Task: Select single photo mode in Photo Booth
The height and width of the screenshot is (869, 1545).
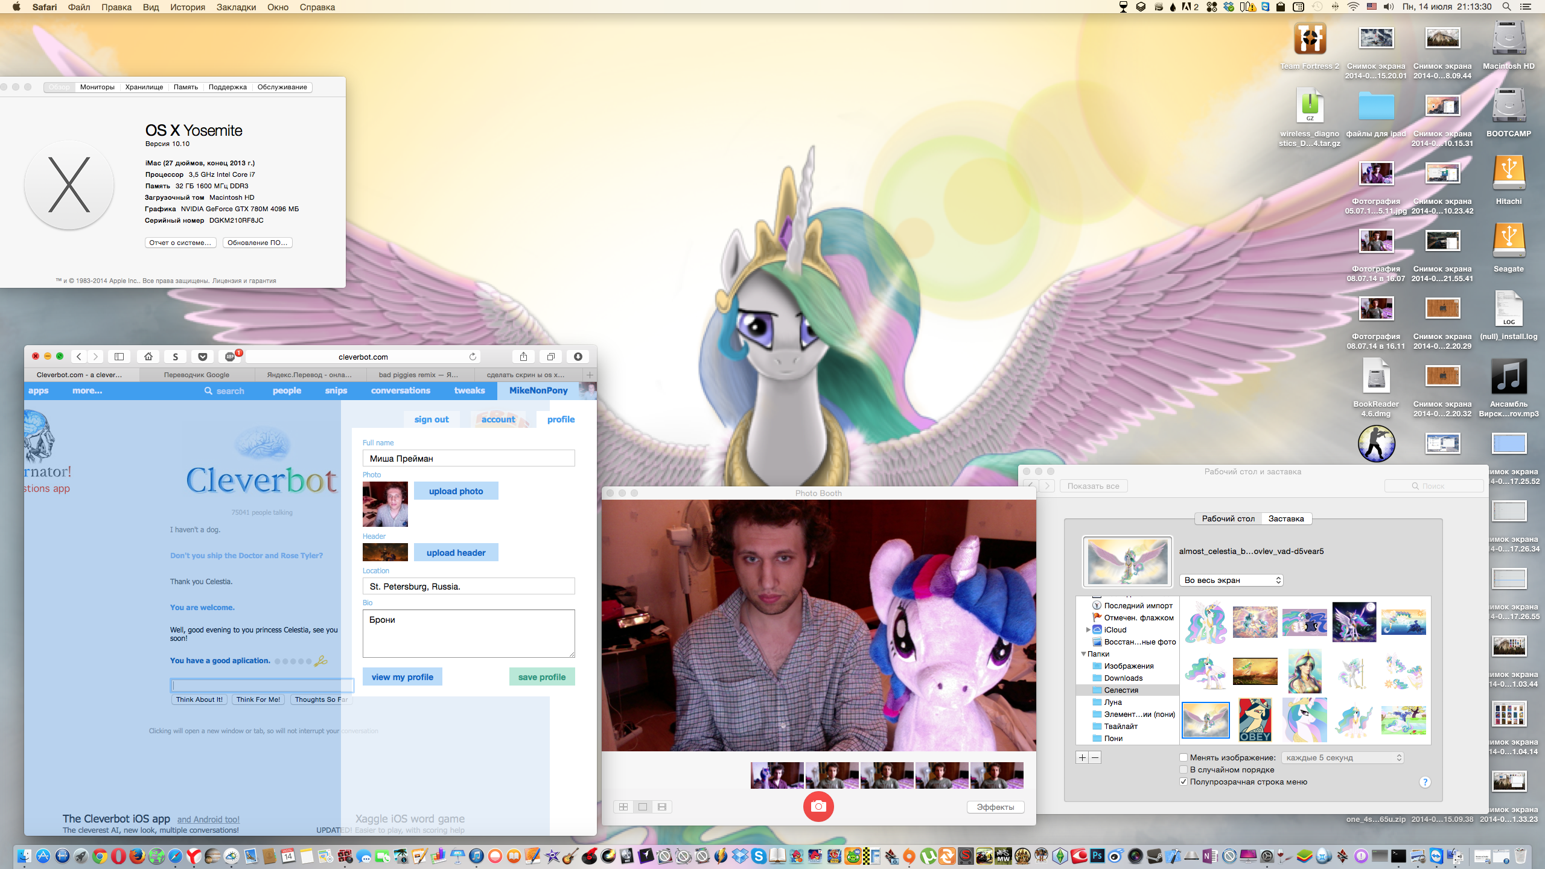Action: 643,807
